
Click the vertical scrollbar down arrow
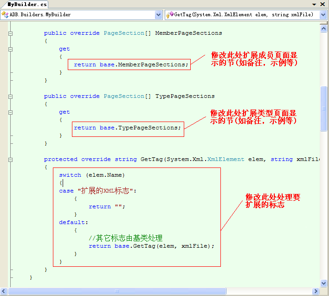tap(323, 283)
